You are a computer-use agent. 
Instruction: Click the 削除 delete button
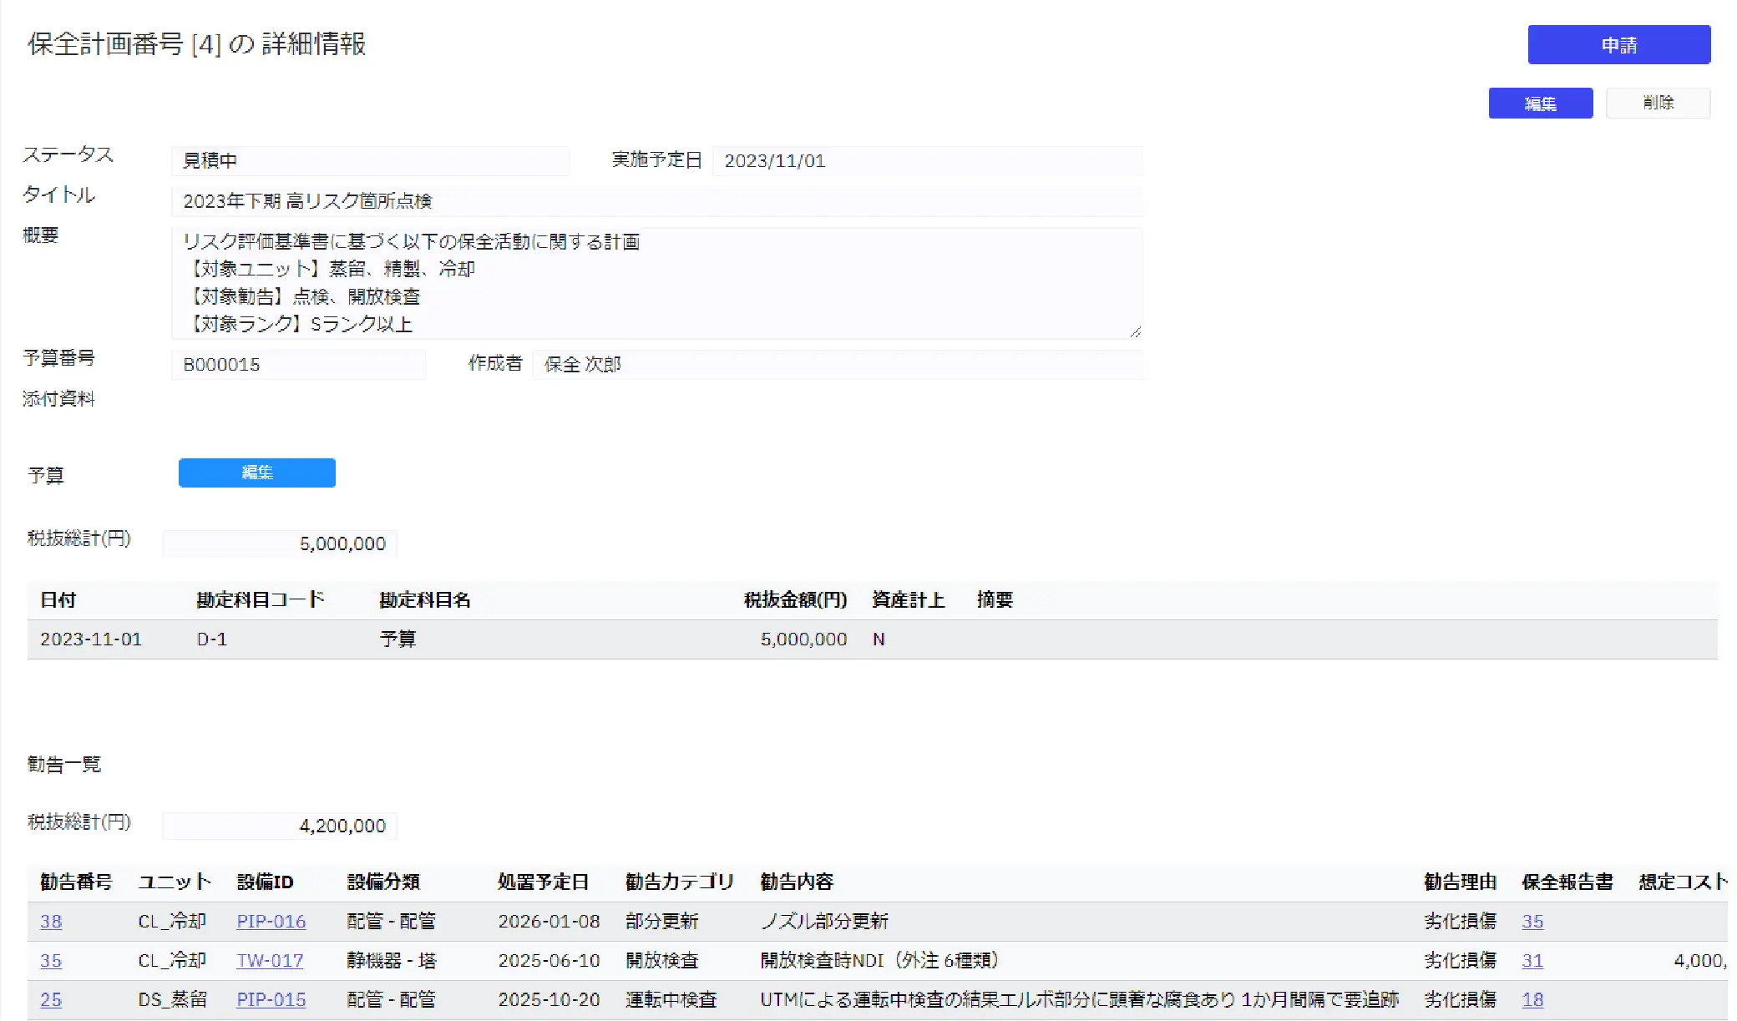click(1658, 103)
